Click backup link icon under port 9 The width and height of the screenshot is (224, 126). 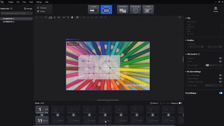(168, 115)
